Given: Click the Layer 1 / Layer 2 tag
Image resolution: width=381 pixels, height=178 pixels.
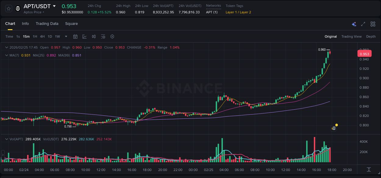Looking at the screenshot, I should (238, 12).
